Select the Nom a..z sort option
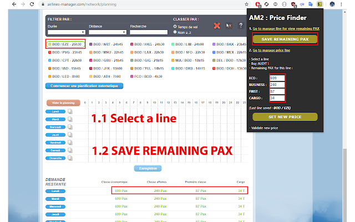 click(175, 32)
